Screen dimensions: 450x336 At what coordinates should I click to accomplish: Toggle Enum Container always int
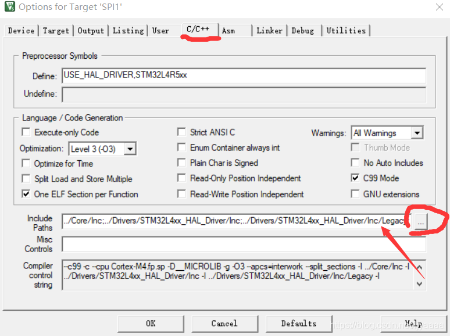181,148
